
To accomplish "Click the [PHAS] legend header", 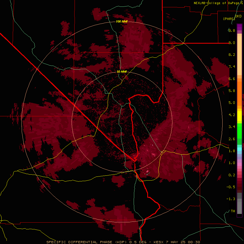I will point(229,19).
